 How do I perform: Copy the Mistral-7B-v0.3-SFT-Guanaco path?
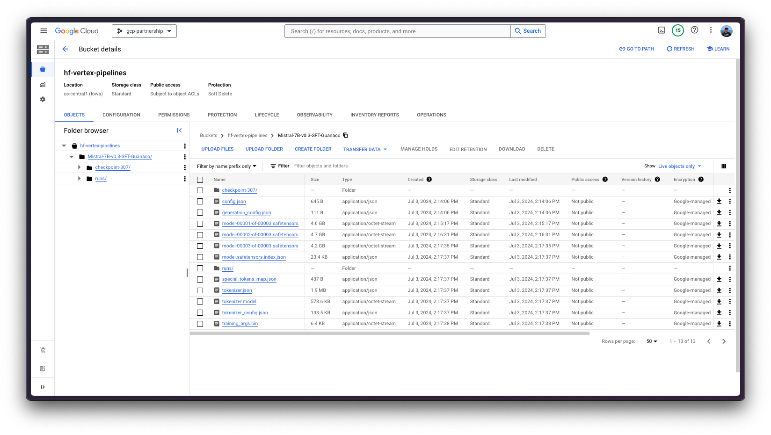346,135
